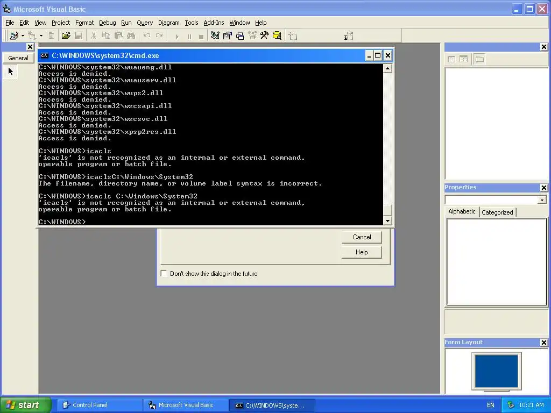Open the Diagram menu
The width and height of the screenshot is (551, 413).
pos(168,23)
